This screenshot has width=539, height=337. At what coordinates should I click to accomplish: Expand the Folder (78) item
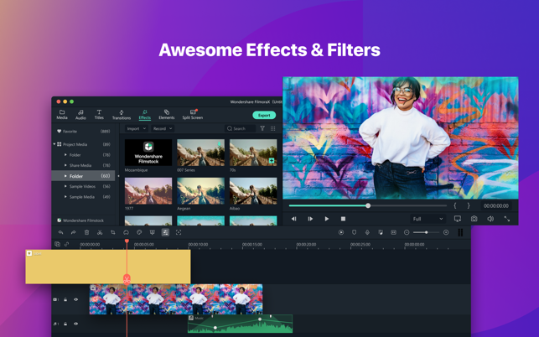pyautogui.click(x=65, y=155)
